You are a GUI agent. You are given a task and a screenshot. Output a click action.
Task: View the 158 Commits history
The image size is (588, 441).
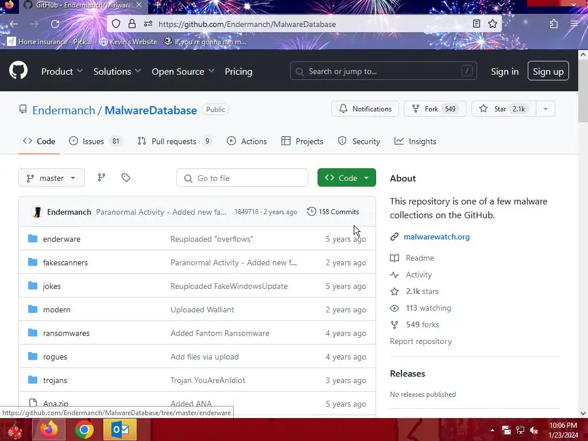coord(333,211)
